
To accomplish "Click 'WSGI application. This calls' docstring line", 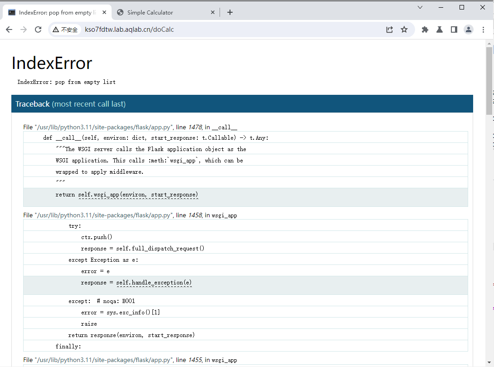I will (x=245, y=160).
